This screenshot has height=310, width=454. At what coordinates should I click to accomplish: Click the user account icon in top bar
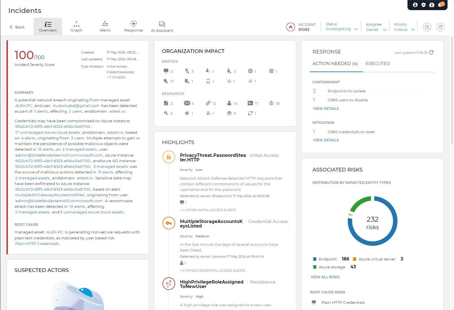[x=415, y=5]
